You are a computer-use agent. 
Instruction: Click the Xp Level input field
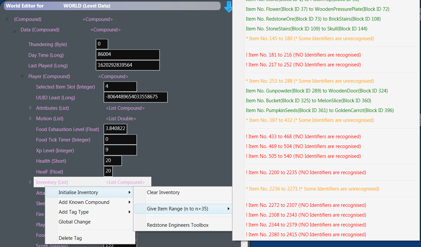(120, 150)
